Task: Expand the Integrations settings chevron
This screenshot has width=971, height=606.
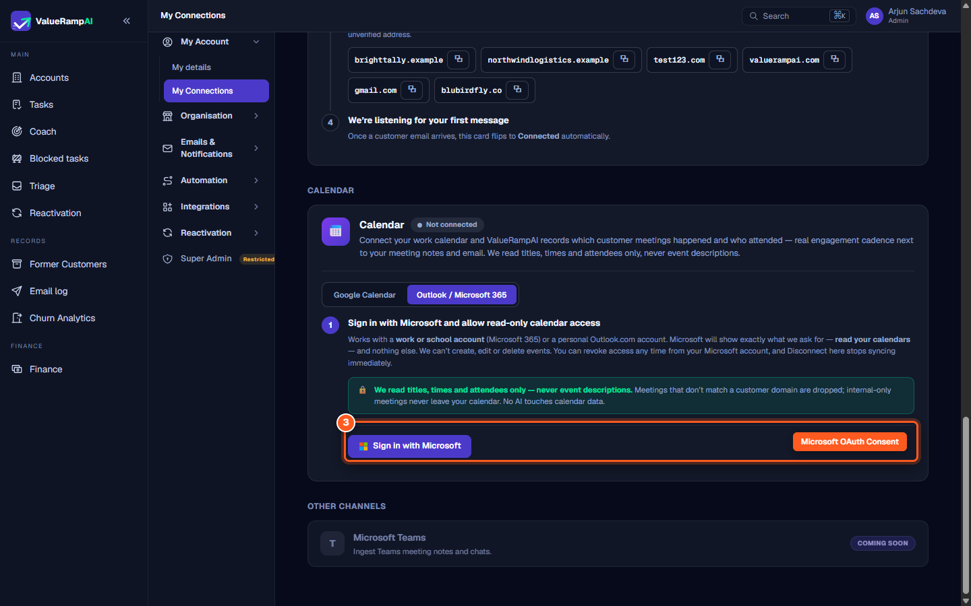Action: (256, 207)
